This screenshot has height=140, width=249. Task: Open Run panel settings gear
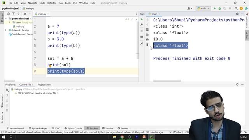(237, 14)
